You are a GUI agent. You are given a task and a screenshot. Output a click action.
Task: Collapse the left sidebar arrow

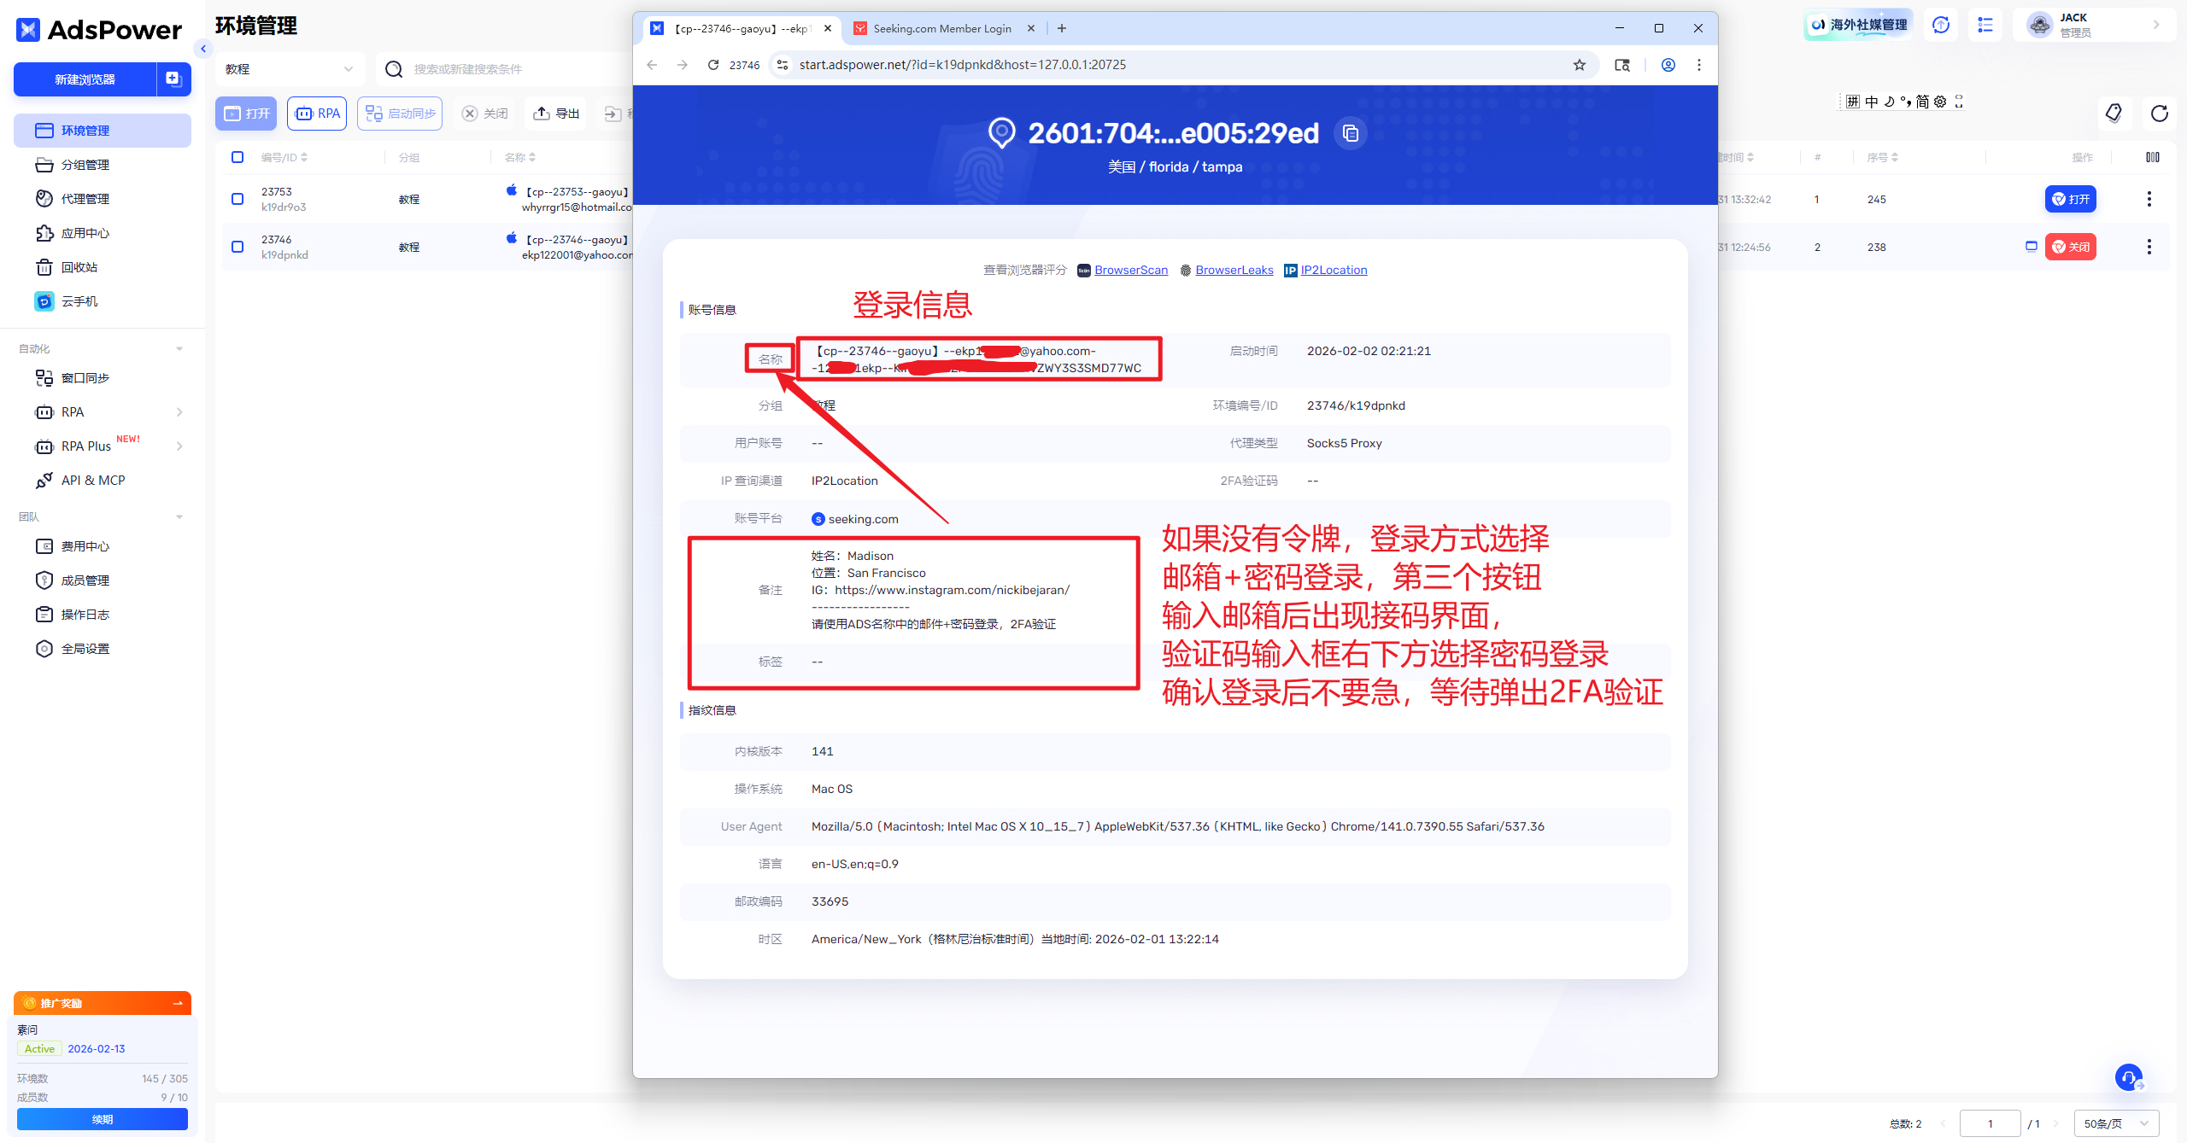coord(203,49)
